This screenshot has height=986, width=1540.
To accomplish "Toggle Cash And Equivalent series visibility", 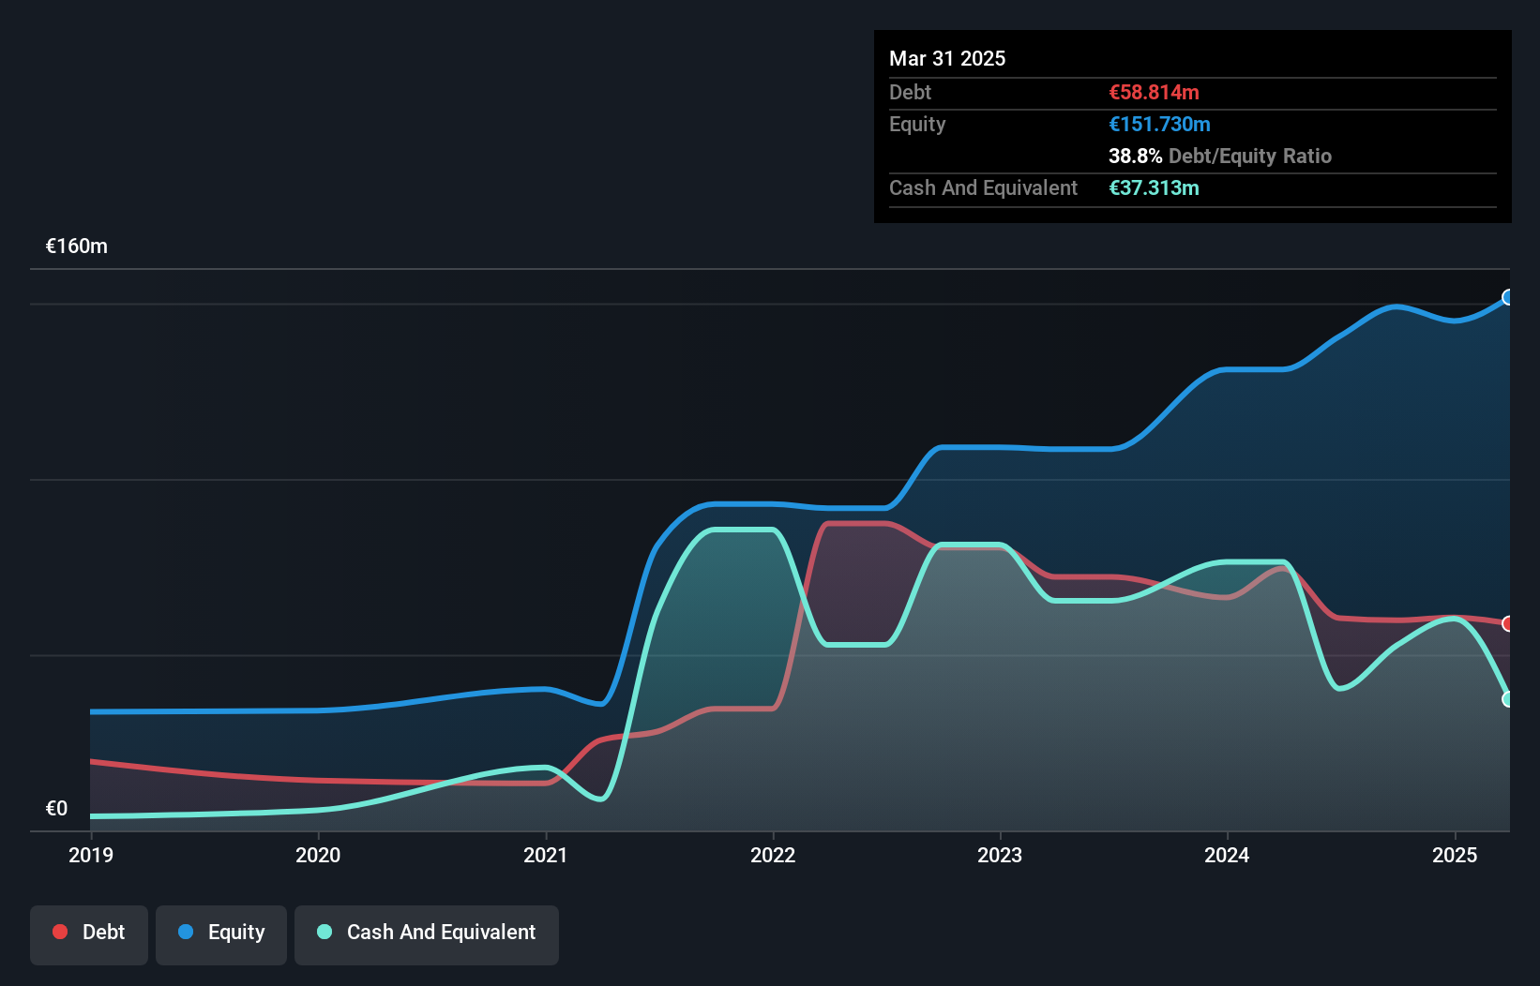I will [x=427, y=934].
